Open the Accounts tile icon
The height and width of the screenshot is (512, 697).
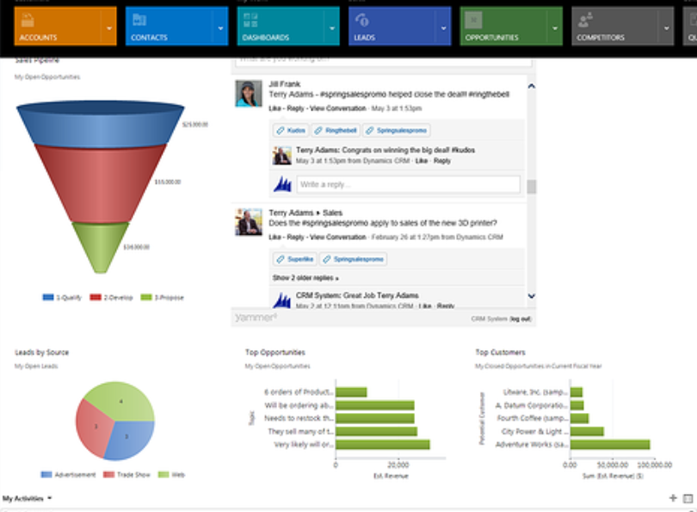pyautogui.click(x=28, y=21)
